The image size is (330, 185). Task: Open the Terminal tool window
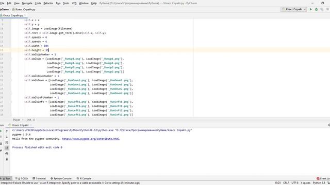coord(39,178)
